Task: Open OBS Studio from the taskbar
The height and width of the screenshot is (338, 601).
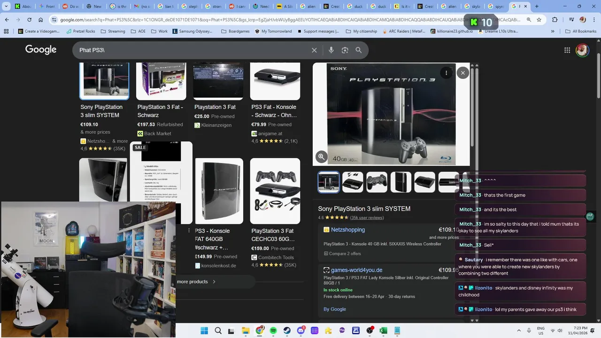Action: point(370,330)
